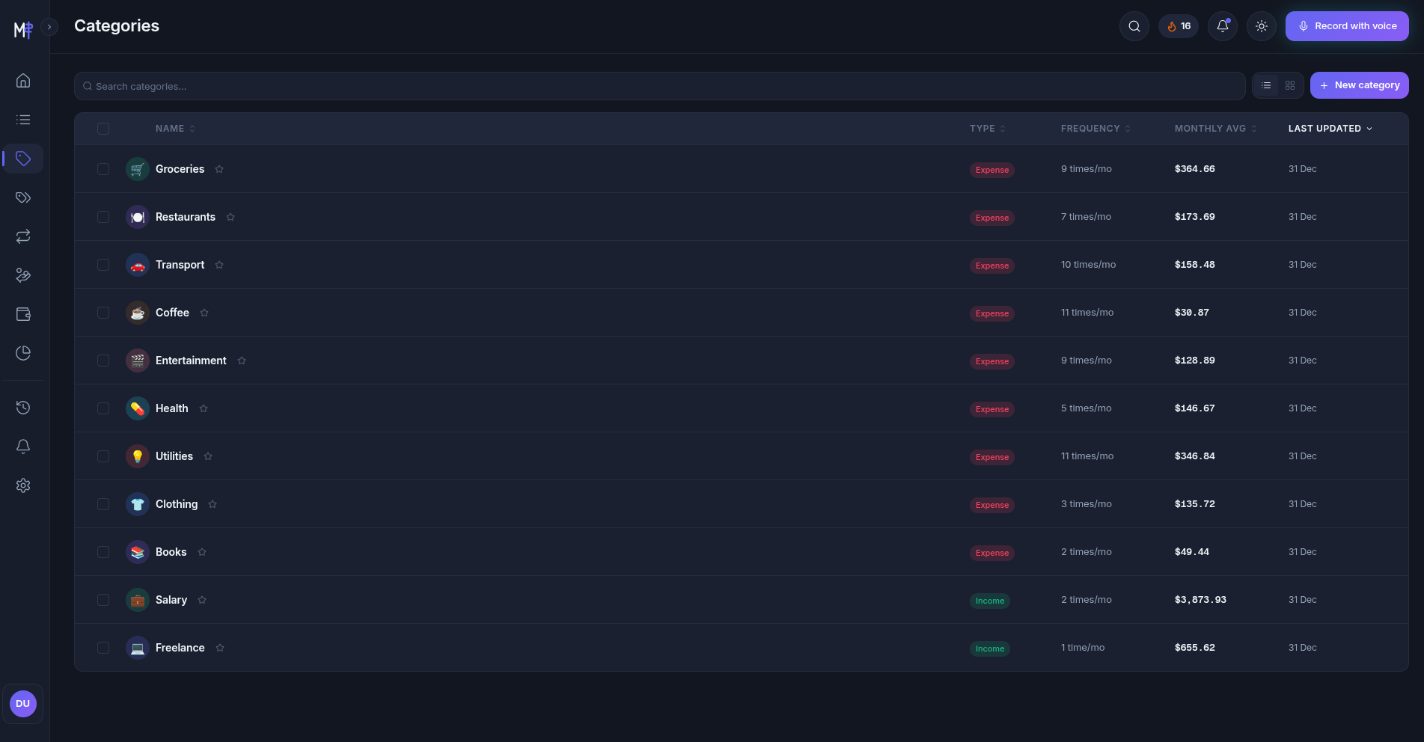Open the sidebar notifications bell
The image size is (1424, 742).
(x=23, y=447)
